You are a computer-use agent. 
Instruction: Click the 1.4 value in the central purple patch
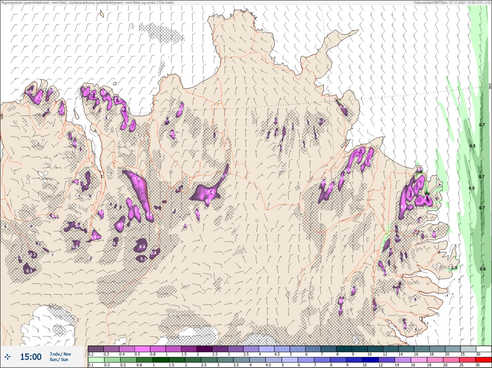click(x=210, y=192)
